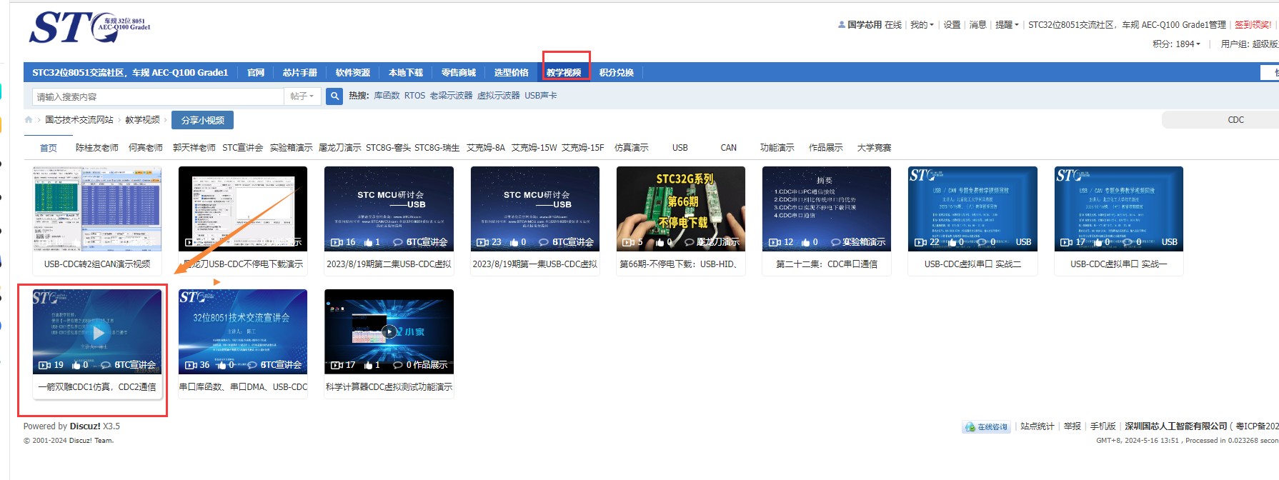Image resolution: width=1279 pixels, height=480 pixels.
Task: Open 积分兑换 in the navigation bar
Action: coord(617,72)
